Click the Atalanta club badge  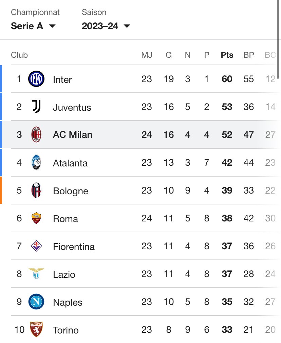point(36,162)
